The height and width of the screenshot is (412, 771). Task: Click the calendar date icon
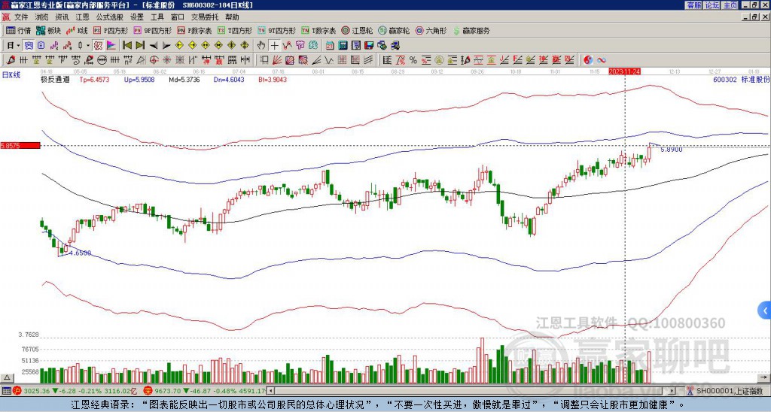[x=330, y=46]
